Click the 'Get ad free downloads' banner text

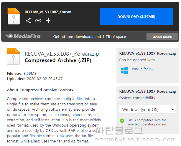pos(90,36)
